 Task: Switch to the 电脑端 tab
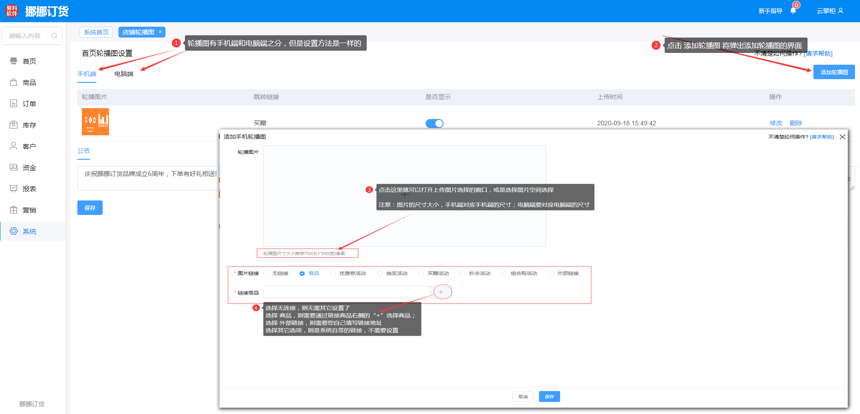tap(123, 74)
